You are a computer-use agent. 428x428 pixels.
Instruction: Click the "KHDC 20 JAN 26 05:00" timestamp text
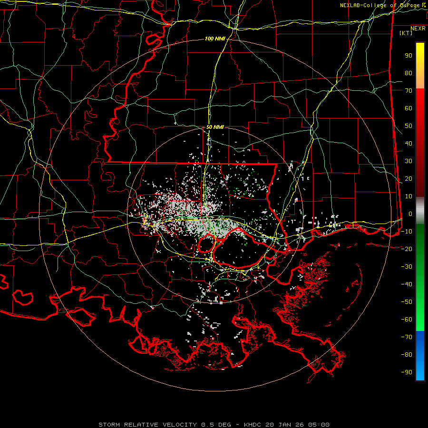(x=287, y=425)
